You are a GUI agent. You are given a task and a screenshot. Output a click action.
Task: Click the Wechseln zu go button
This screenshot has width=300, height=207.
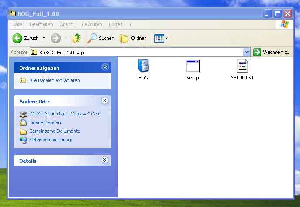click(x=272, y=52)
